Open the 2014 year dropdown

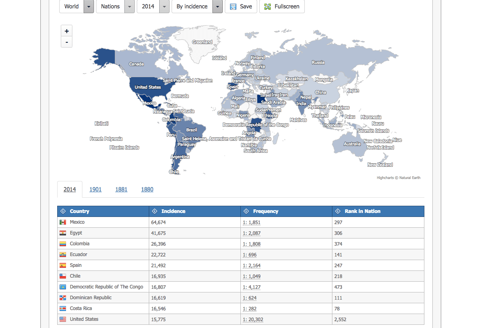(164, 6)
